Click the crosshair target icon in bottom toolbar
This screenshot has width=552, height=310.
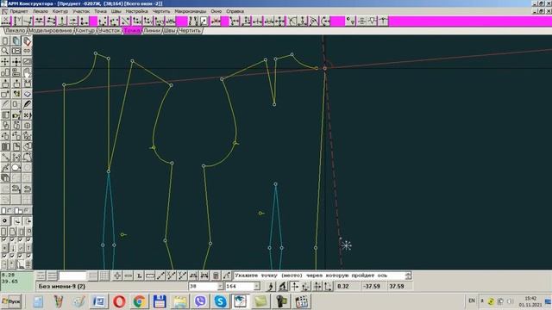[x=117, y=276]
